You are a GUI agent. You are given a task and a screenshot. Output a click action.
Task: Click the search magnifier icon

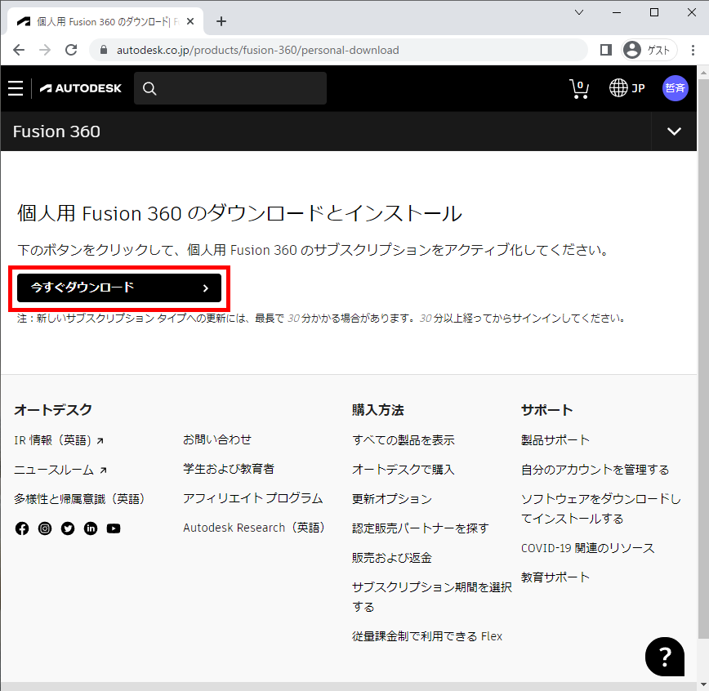click(149, 88)
